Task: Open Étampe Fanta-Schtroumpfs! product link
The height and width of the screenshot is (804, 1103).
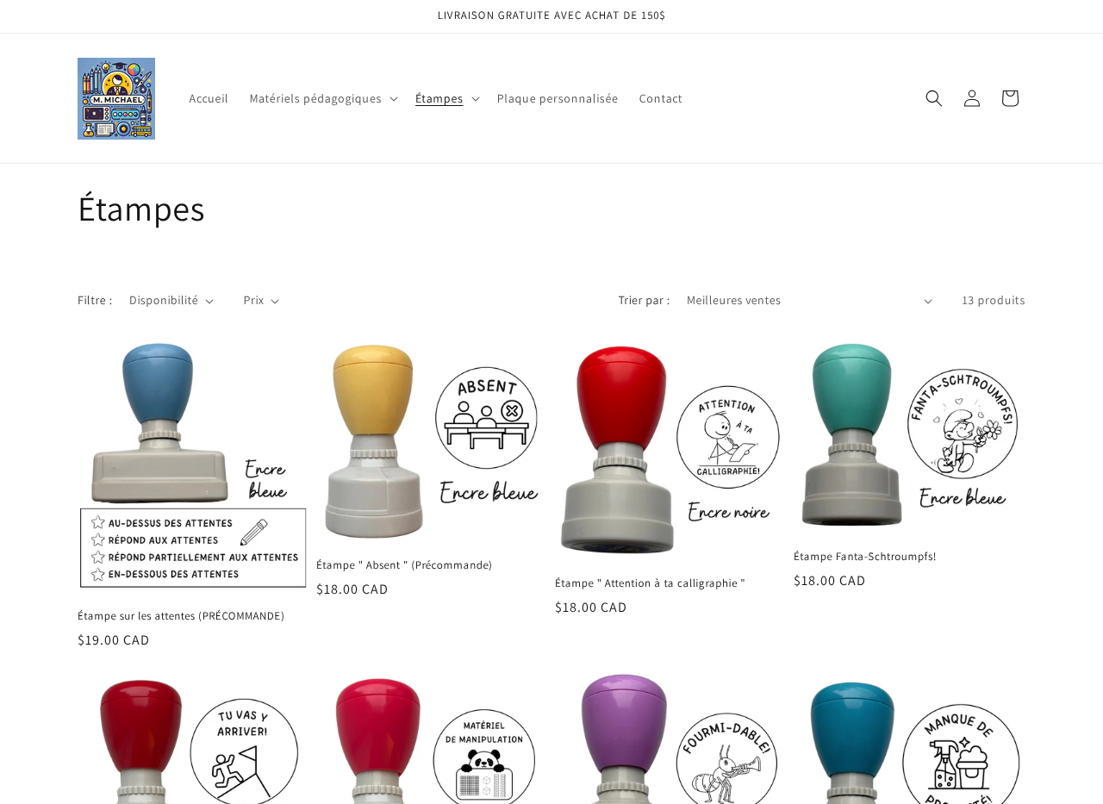Action: [864, 557]
